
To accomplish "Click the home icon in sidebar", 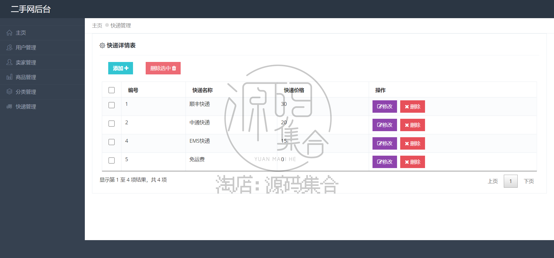I will point(10,33).
